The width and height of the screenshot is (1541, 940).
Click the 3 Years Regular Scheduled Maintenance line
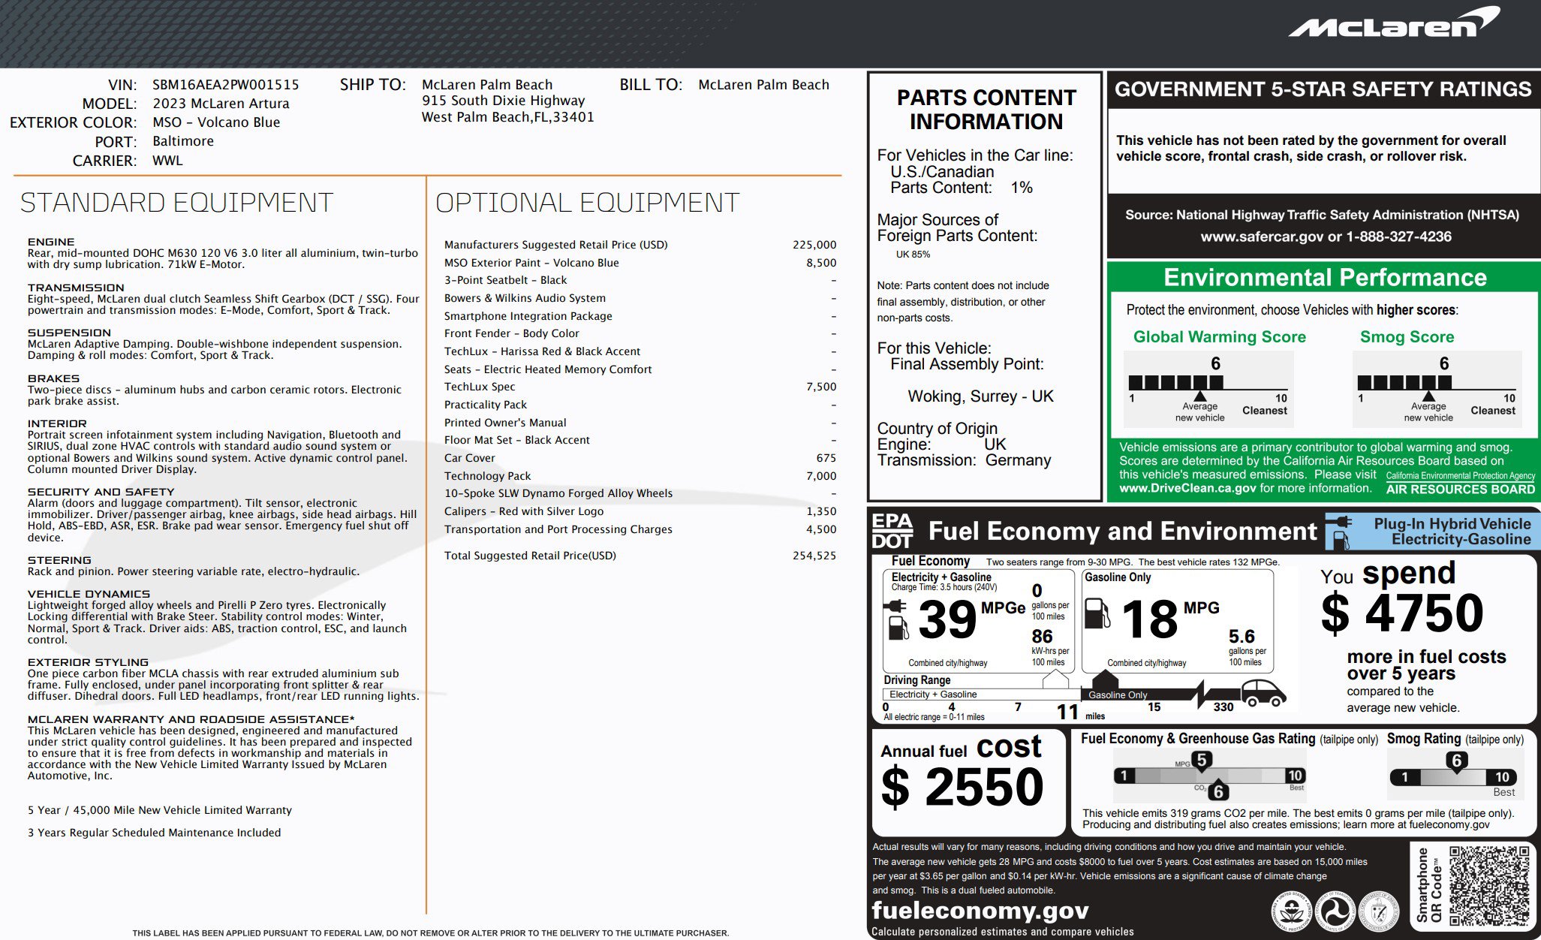(154, 833)
